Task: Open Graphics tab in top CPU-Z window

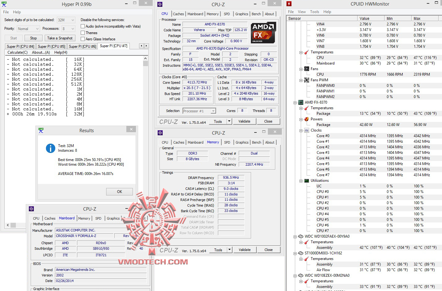Action: (241, 14)
